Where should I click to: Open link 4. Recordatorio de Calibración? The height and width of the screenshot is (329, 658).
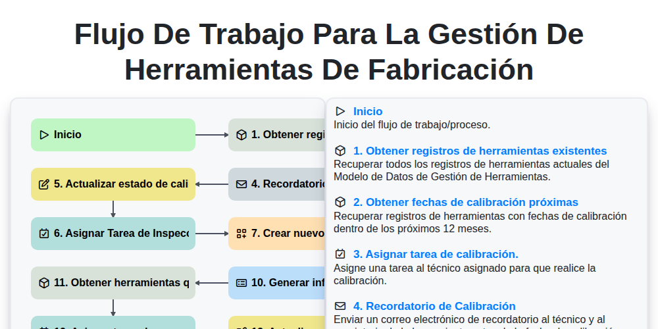pyautogui.click(x=434, y=306)
